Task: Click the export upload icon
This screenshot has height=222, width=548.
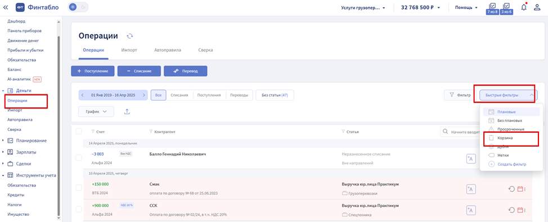Action: (127, 111)
